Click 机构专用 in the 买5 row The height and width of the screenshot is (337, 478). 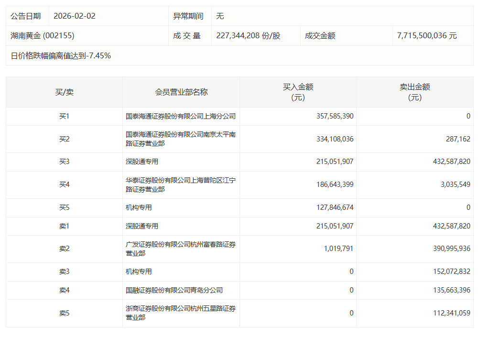point(139,208)
